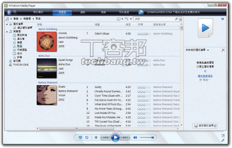Click the first breadcrumb arrow after music note
Screen dimensions: 232x148
(x=11, y=19)
